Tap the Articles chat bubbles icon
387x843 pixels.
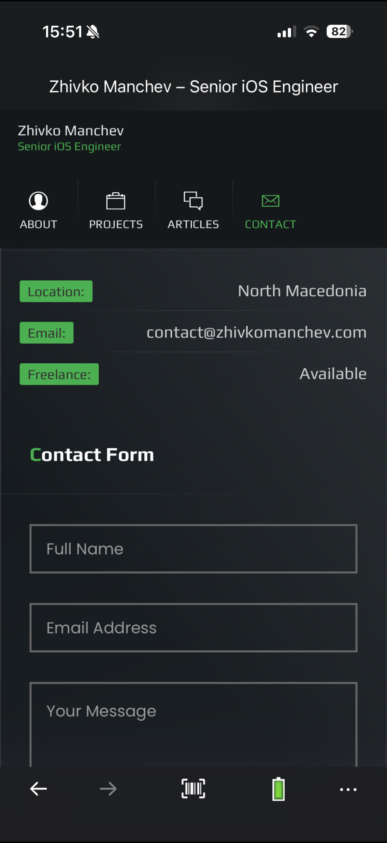point(193,201)
